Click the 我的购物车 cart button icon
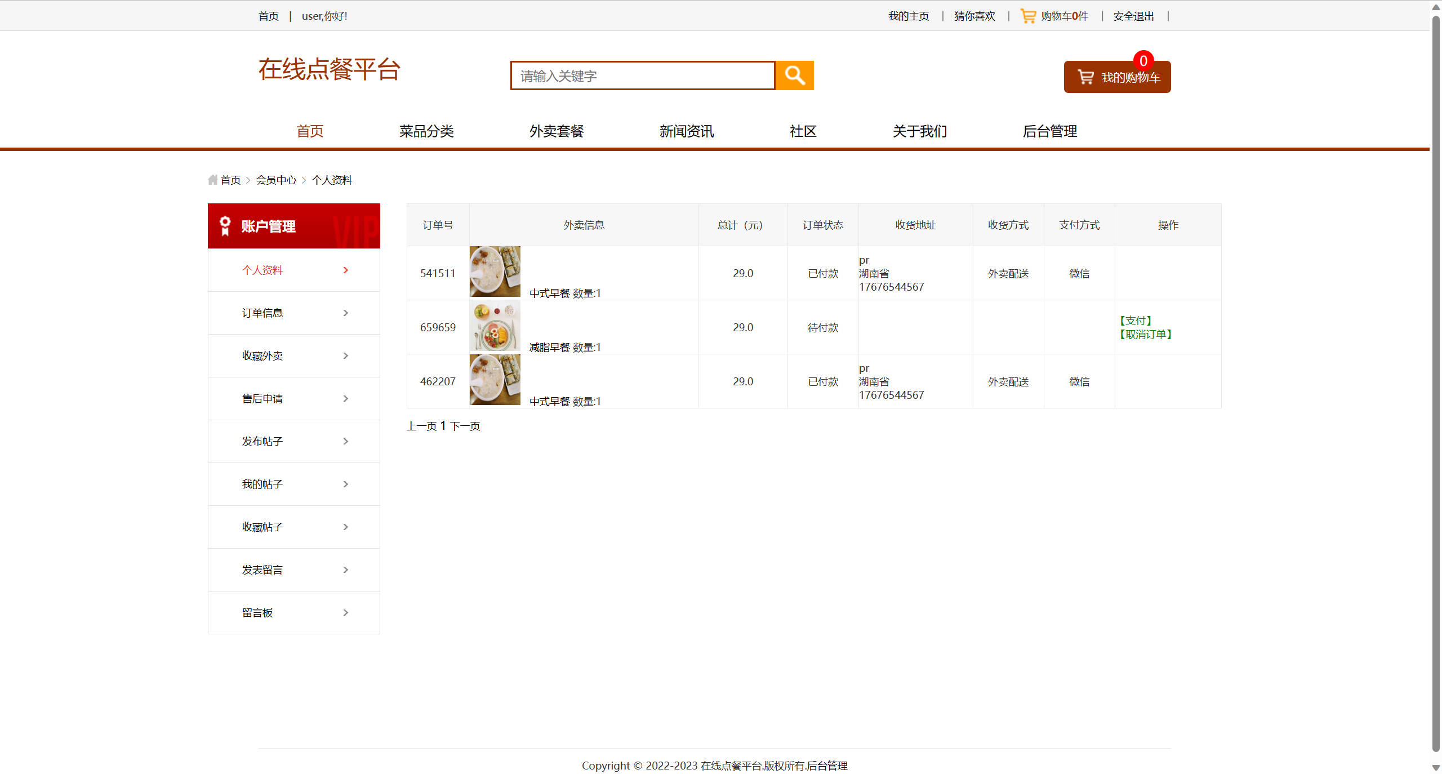 click(x=1085, y=77)
